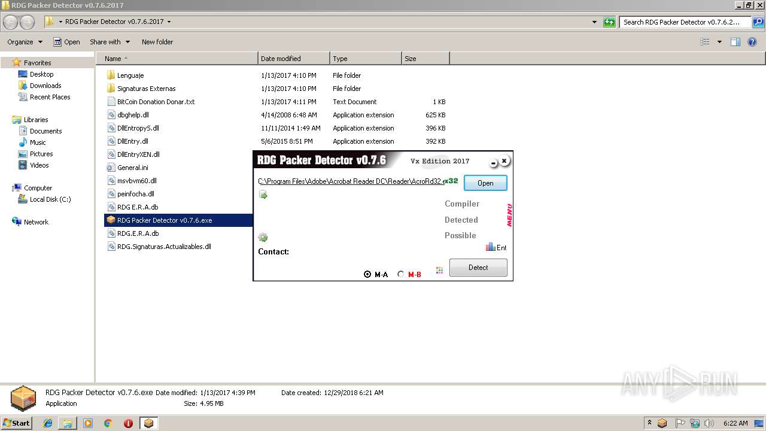This screenshot has height=431, width=766.
Task: Expand the address bar path arrow after folder name
Action: point(169,22)
